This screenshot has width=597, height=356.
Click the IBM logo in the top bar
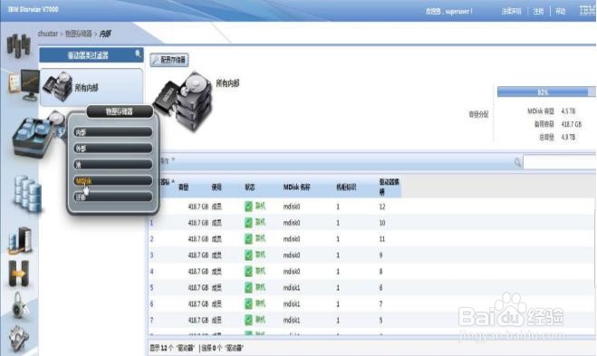point(587,11)
